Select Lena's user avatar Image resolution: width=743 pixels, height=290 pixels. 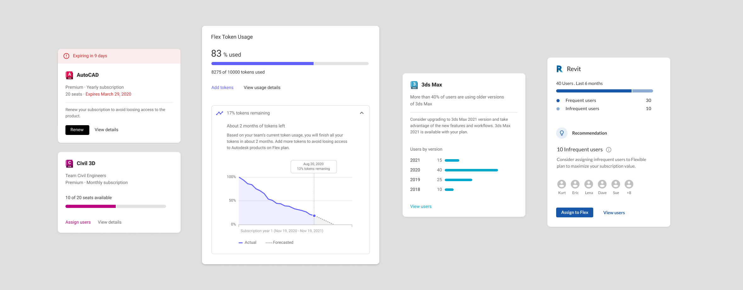point(589,184)
